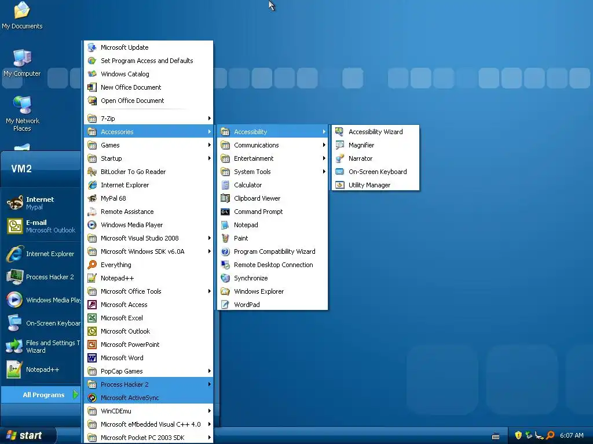The image size is (593, 444).
Task: Open Microsoft eMbedded Visual C++ 4.0 folder
Action: coord(149,424)
